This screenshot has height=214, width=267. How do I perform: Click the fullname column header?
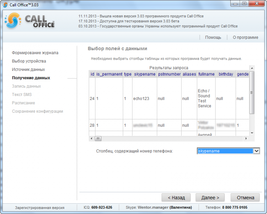[206, 74]
